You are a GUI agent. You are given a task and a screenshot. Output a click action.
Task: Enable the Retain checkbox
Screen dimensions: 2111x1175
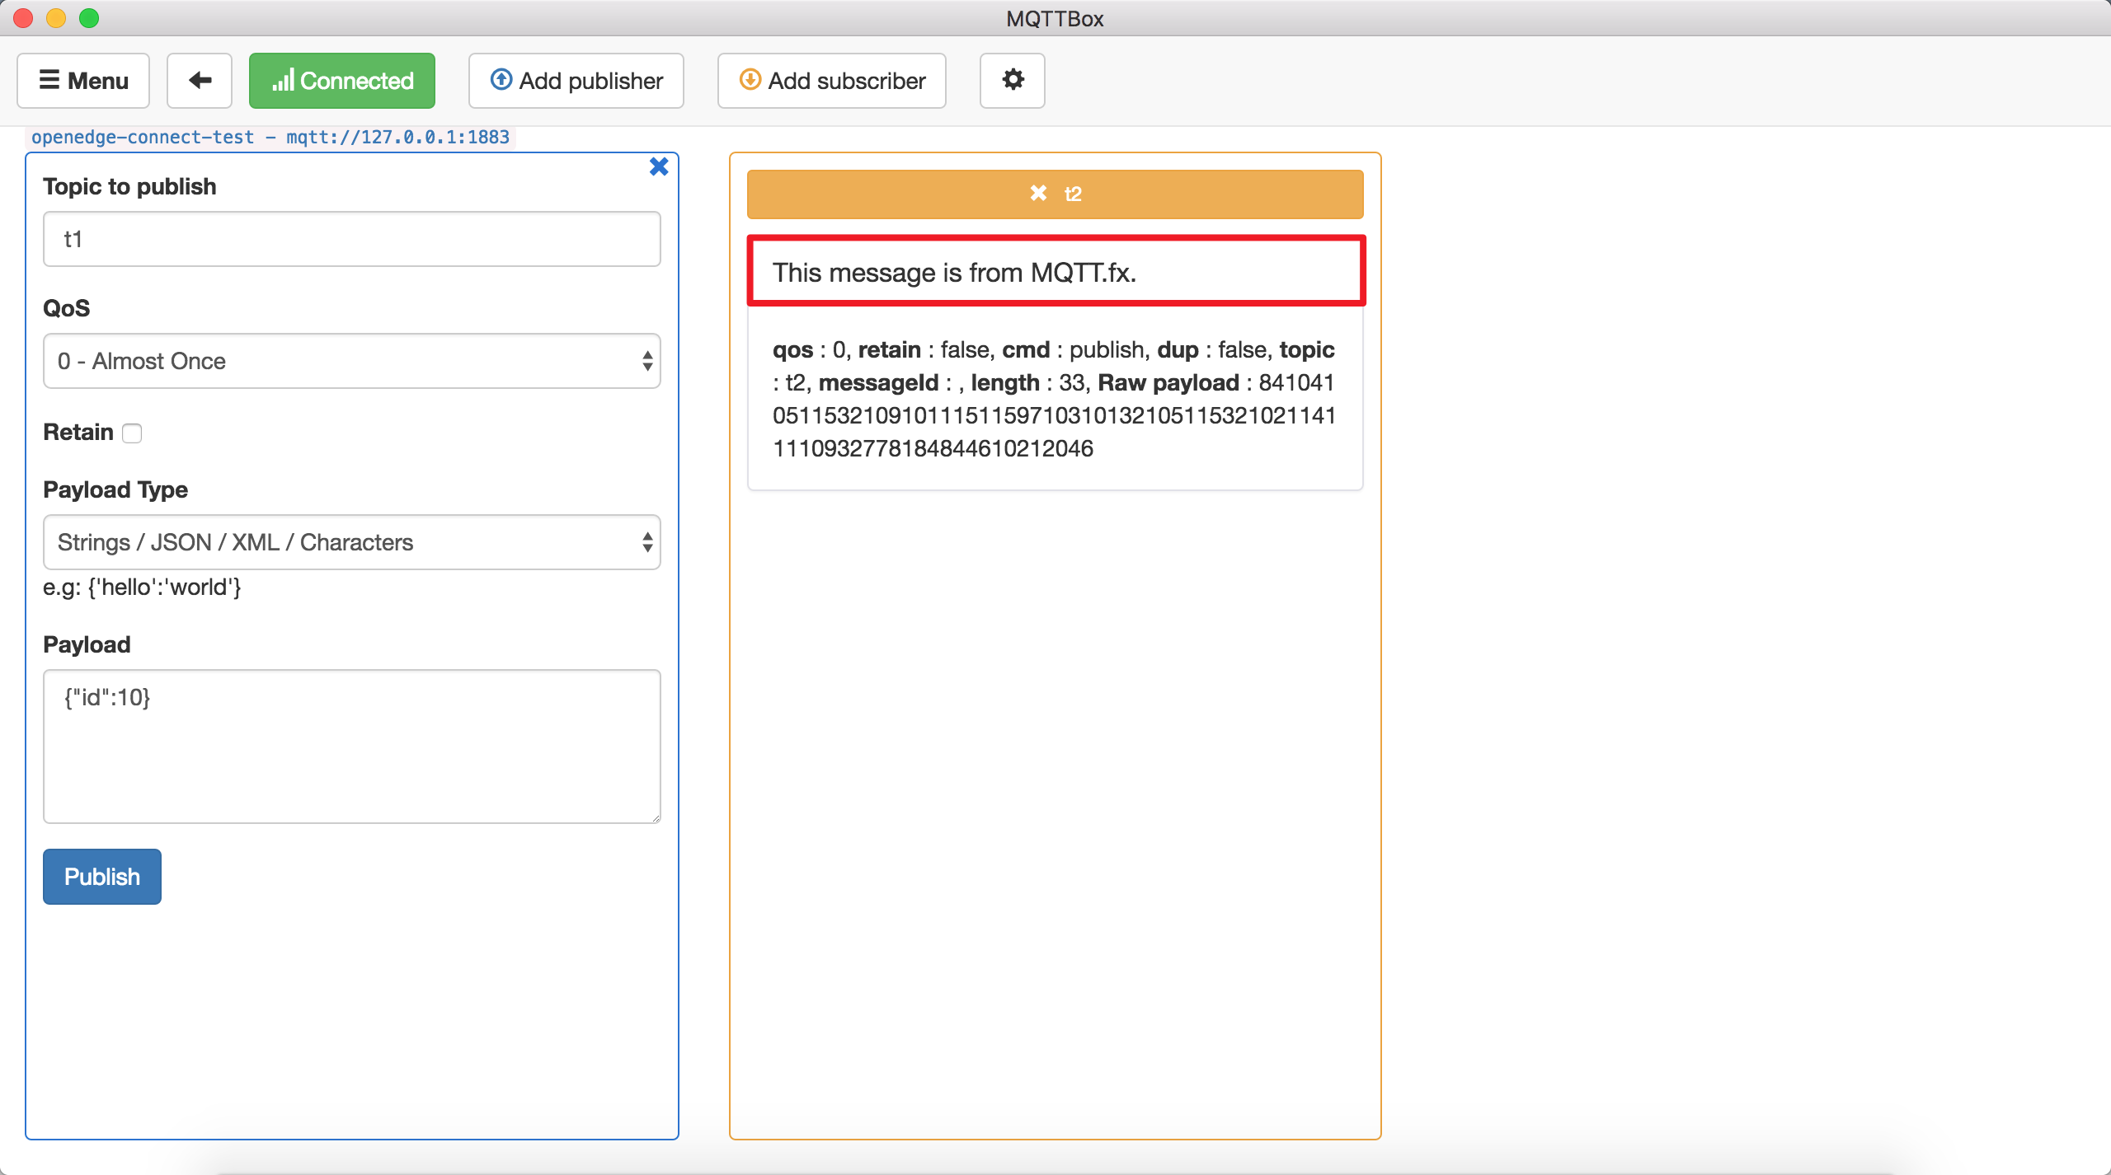(x=132, y=433)
